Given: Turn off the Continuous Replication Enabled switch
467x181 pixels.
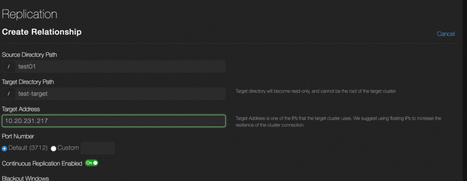Looking at the screenshot, I should tap(91, 163).
